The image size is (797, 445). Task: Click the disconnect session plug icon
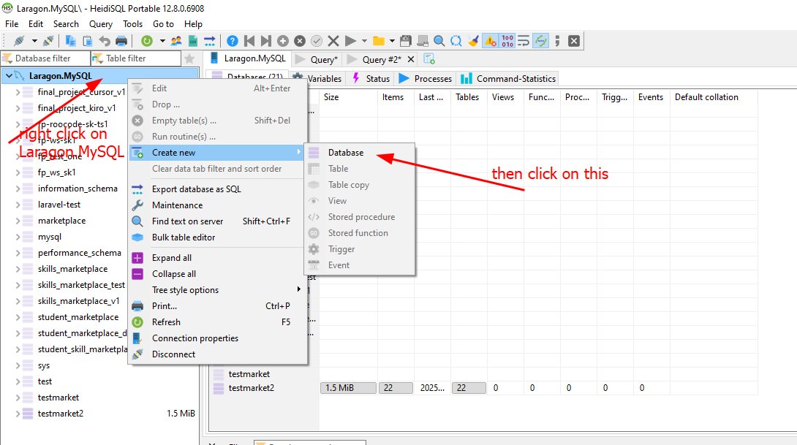(49, 41)
